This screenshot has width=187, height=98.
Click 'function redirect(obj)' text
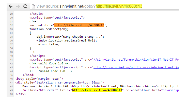point(49,29)
